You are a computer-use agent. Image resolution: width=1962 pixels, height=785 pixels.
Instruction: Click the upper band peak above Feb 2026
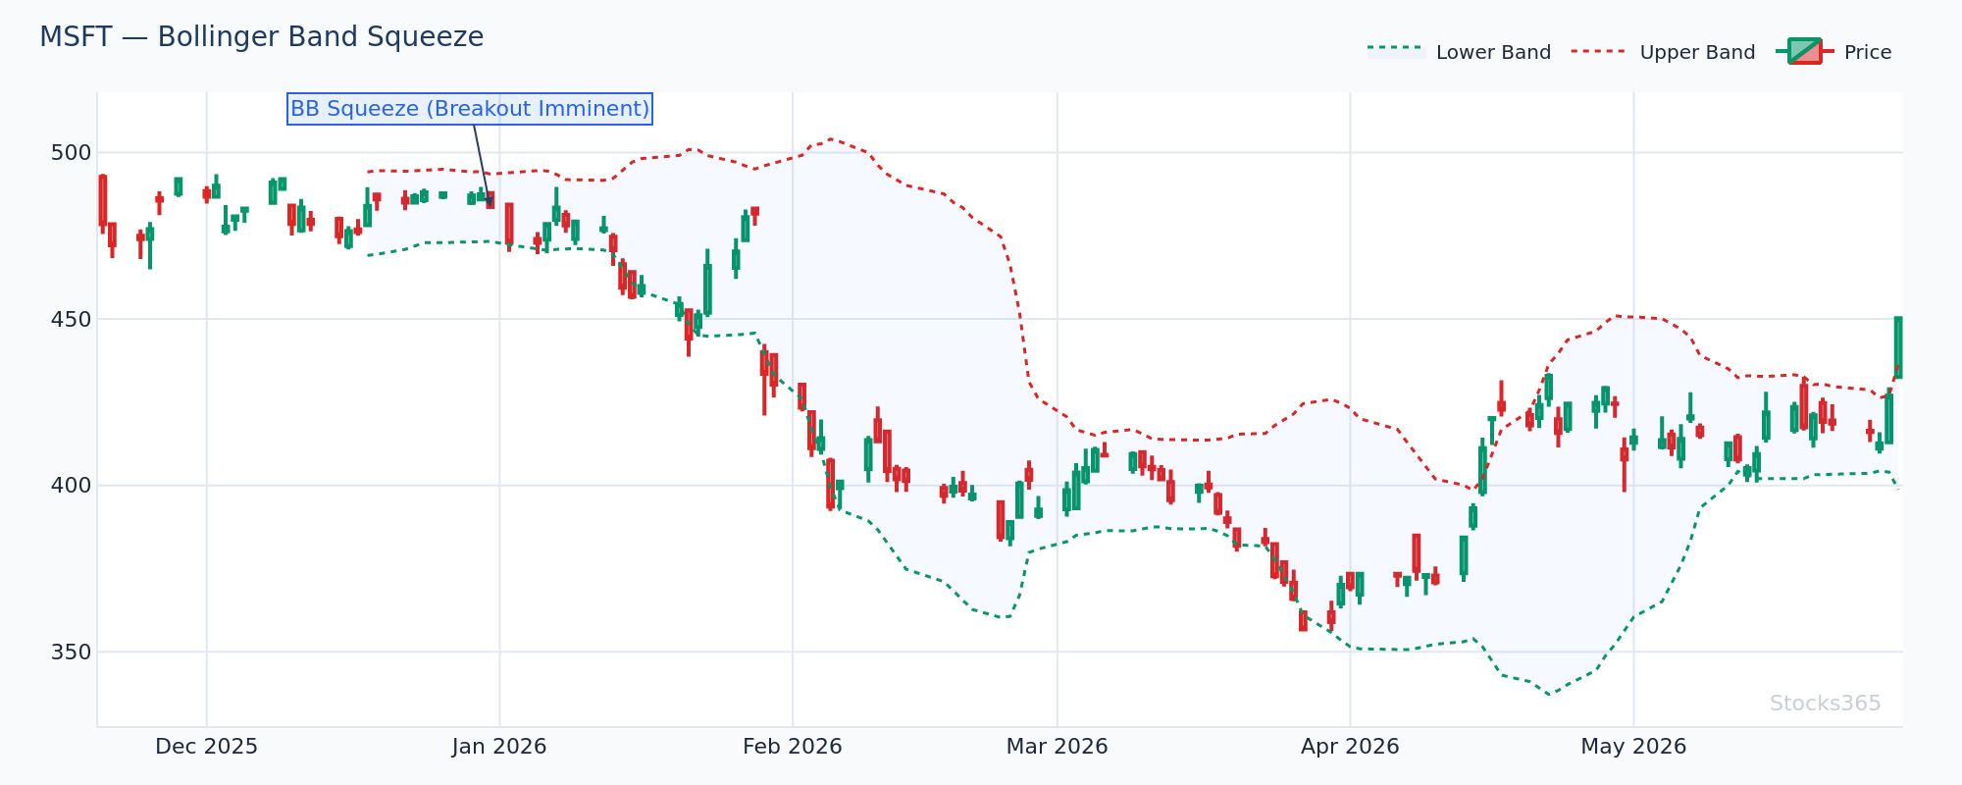[x=831, y=139]
